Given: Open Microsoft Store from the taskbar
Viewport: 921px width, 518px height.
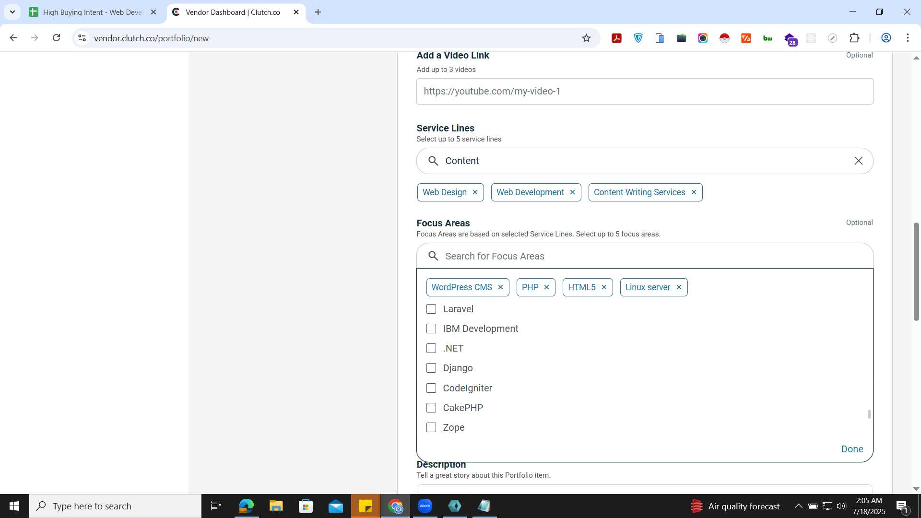Looking at the screenshot, I should pos(306,506).
